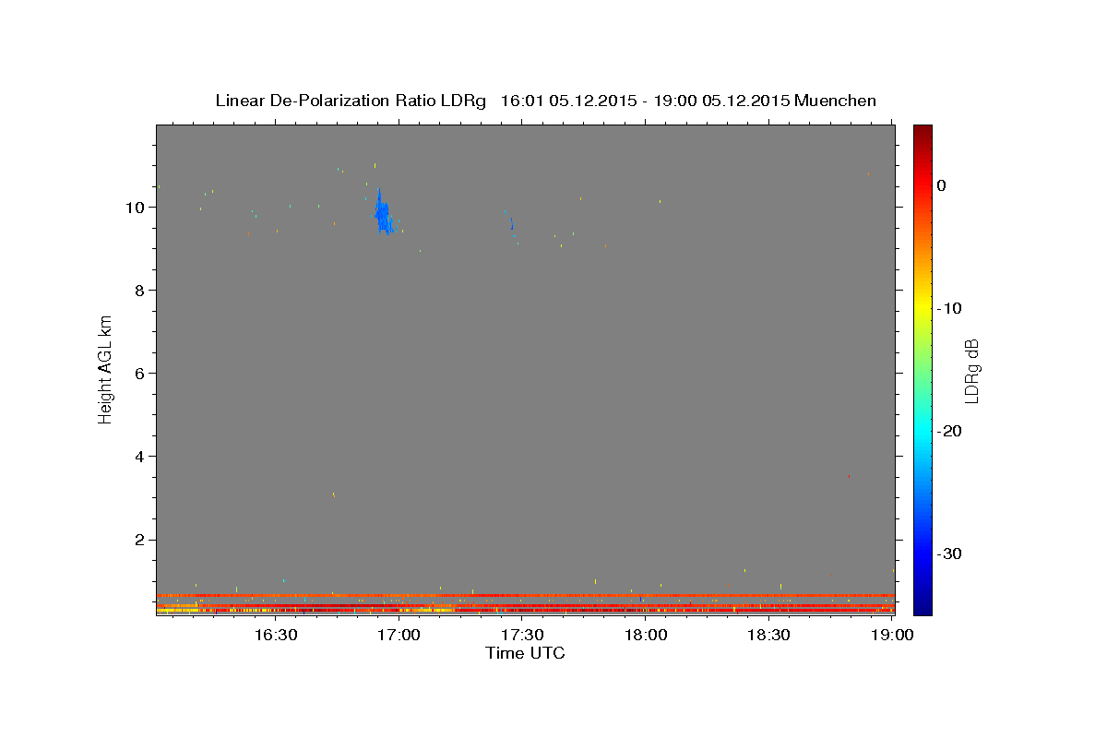Click the large blue cloud echo near 10 km
The height and width of the screenshot is (738, 1107).
pyautogui.click(x=383, y=215)
